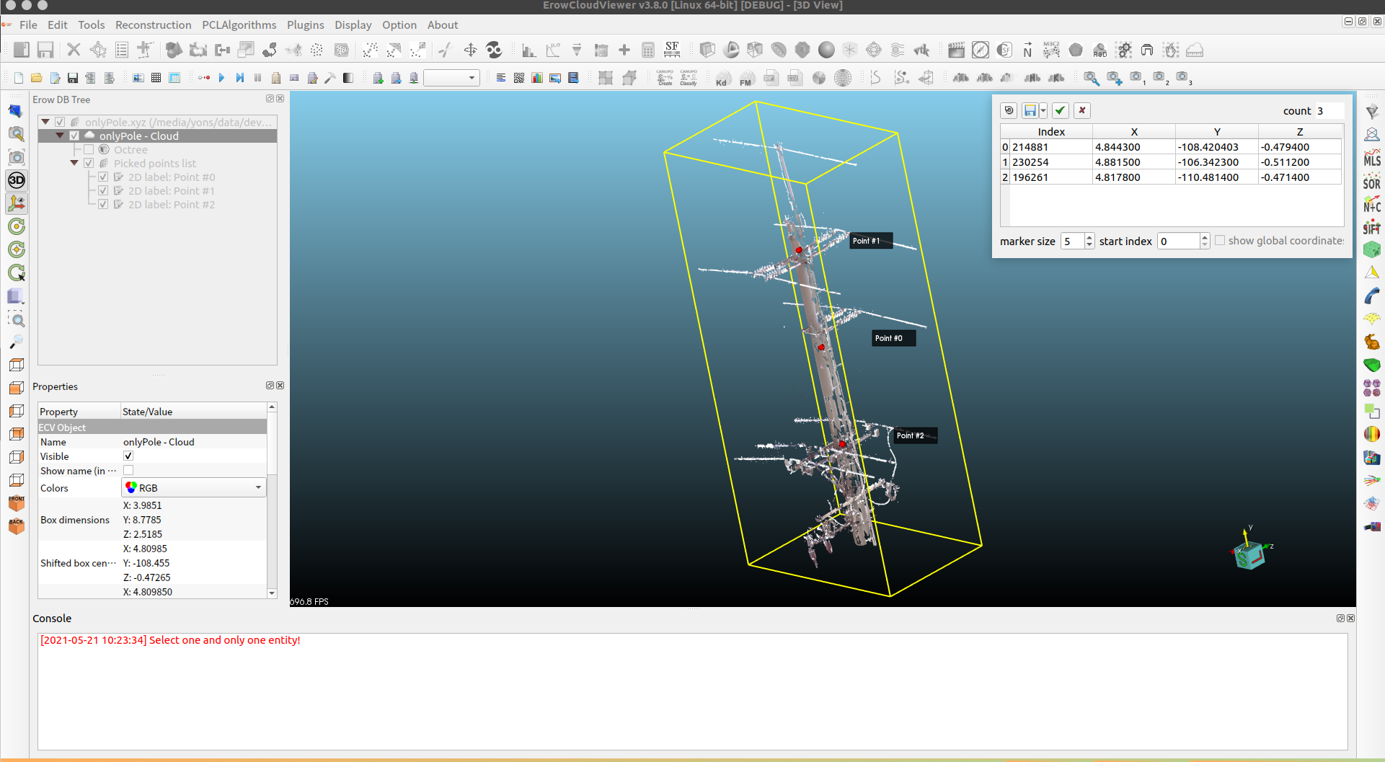Click the green checkmark validate icon

(x=1060, y=110)
